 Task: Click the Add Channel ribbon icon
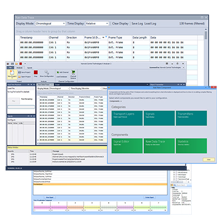(x=58, y=72)
